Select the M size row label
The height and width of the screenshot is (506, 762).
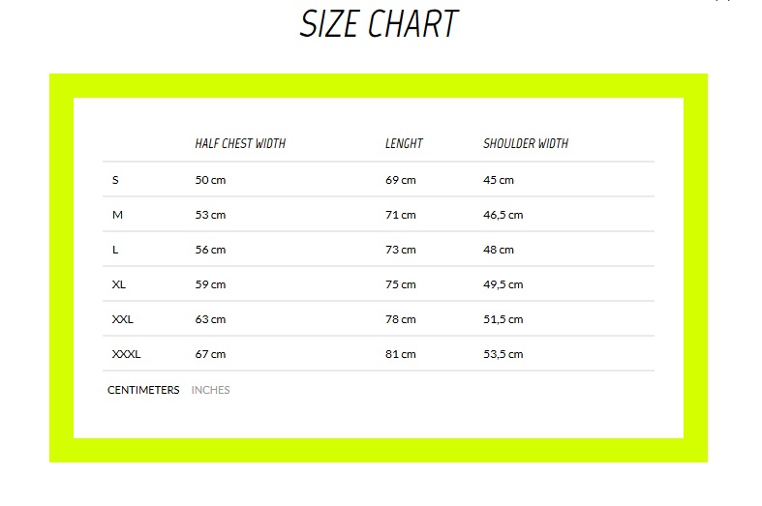117,215
